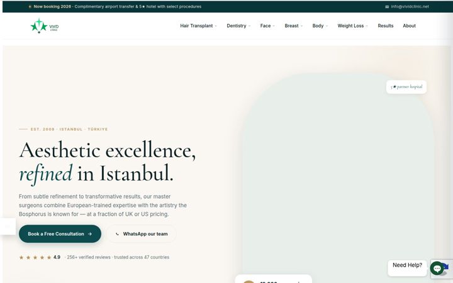The height and width of the screenshot is (283, 453).
Task: Click the arrow inside Book a Free Consultation
Action: click(x=90, y=234)
